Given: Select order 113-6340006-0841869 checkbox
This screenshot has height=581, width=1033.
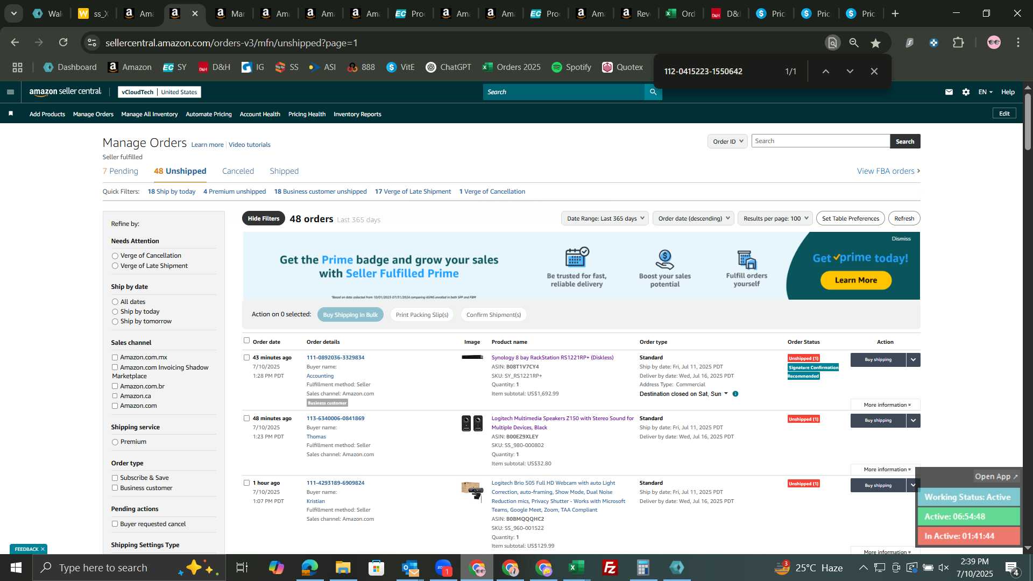Looking at the screenshot, I should [x=246, y=418].
